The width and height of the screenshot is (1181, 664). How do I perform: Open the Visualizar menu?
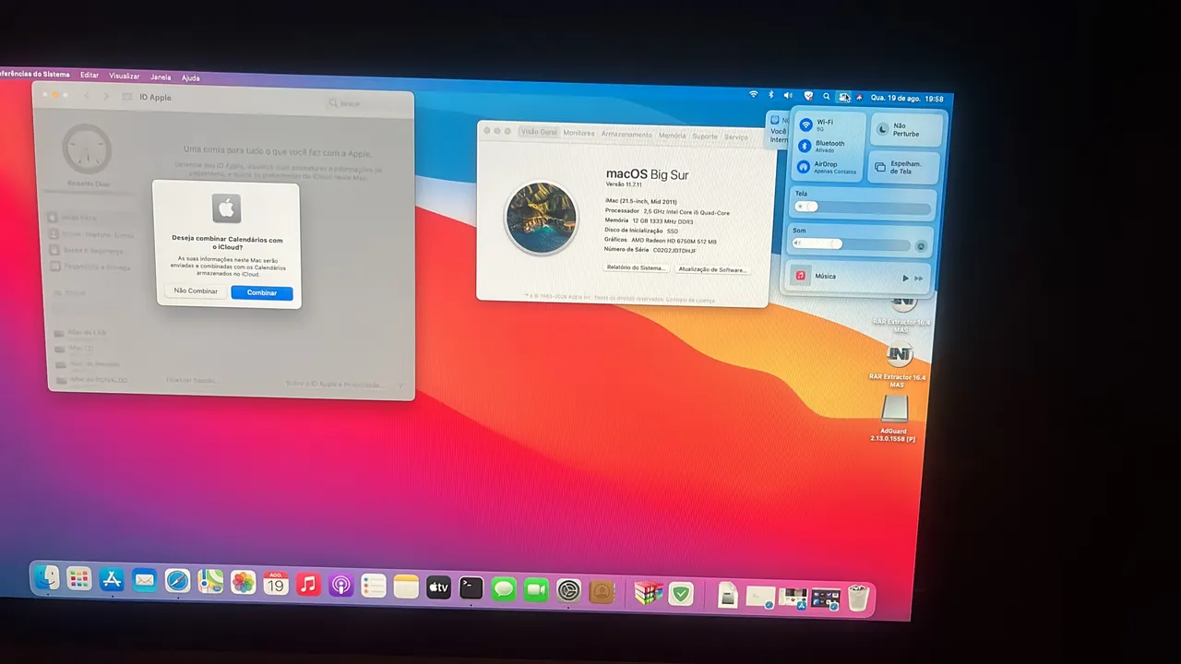(125, 77)
